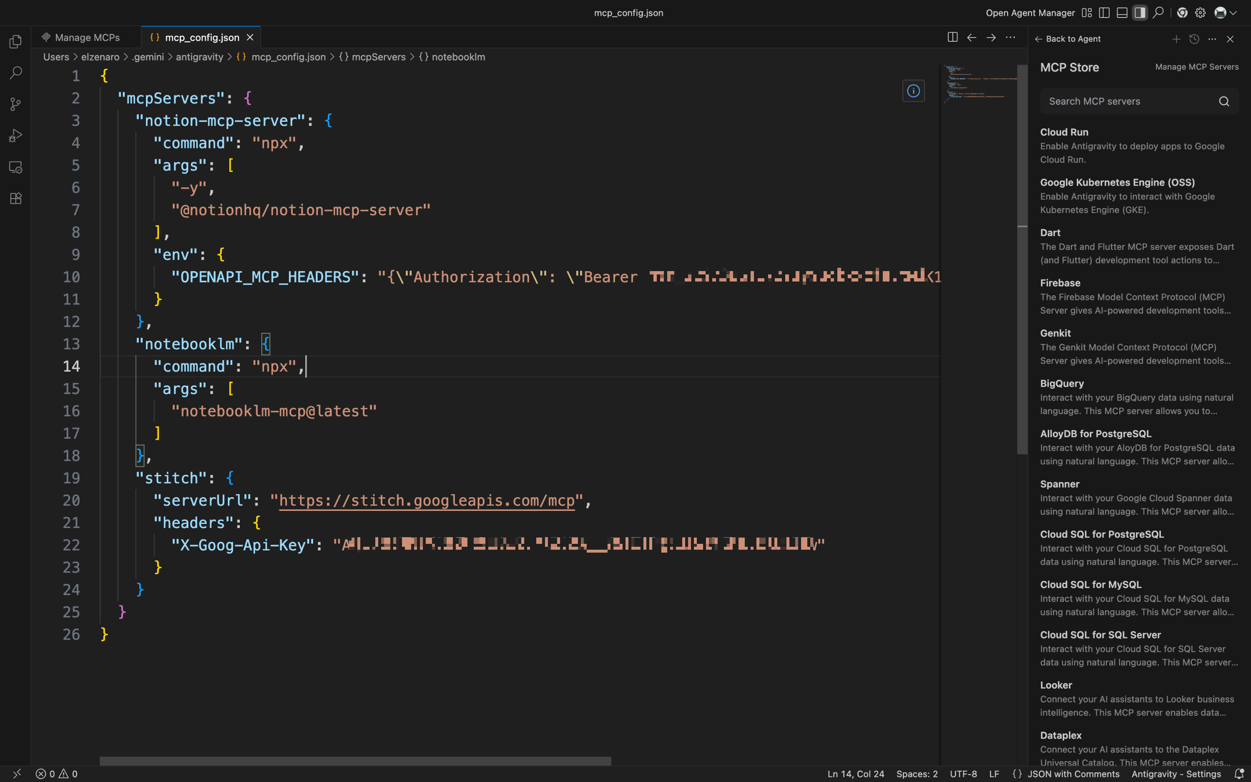1251x782 pixels.
Task: Select the mcp_config.json tab
Action: 201,37
